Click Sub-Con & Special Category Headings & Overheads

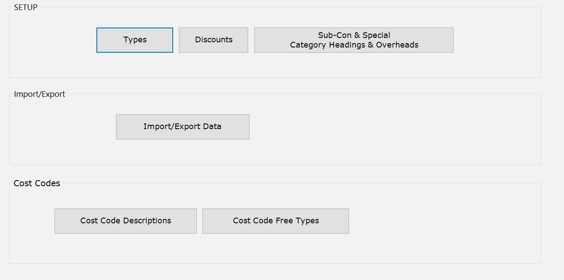pyautogui.click(x=354, y=40)
